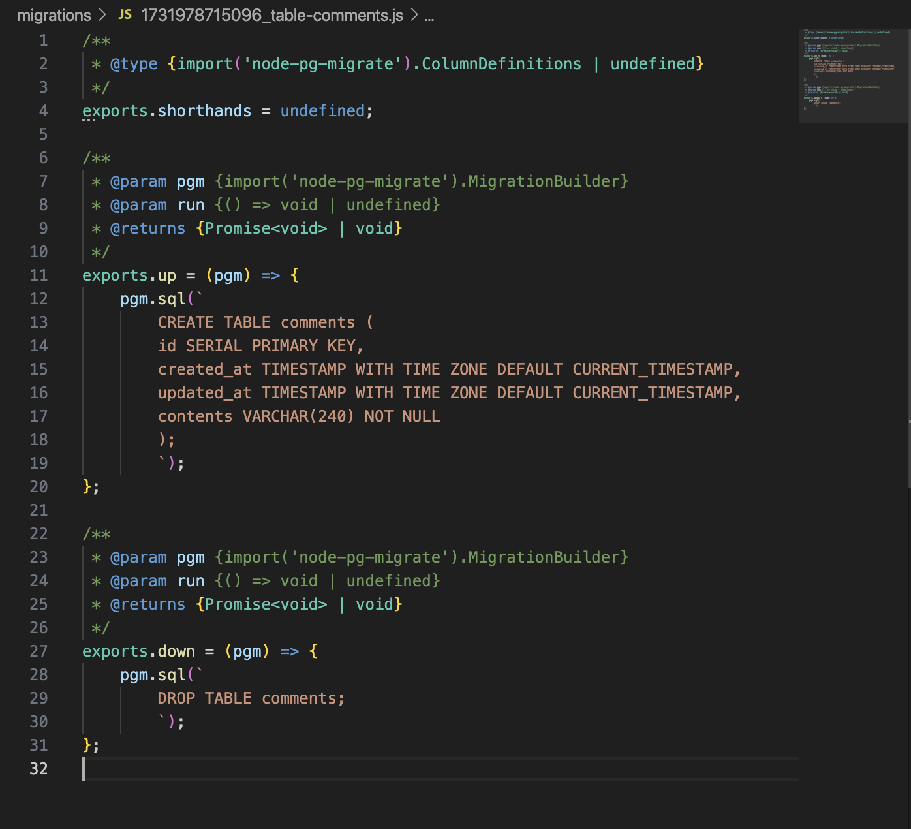Click 'MigrationBuilder' on line 23
This screenshot has width=911, height=829.
[x=544, y=557]
